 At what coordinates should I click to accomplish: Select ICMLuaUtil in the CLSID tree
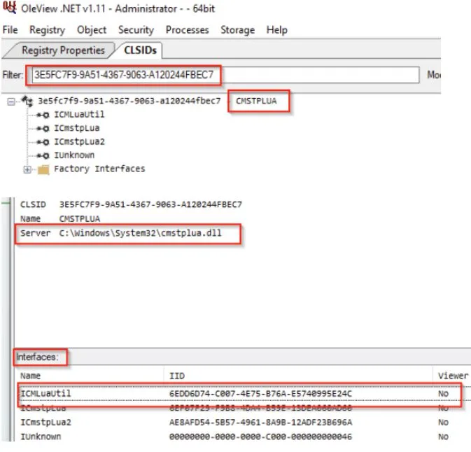point(79,115)
